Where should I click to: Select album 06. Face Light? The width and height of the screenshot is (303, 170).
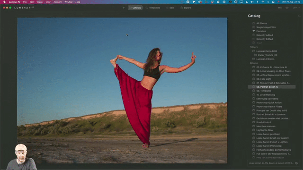click(x=264, y=79)
